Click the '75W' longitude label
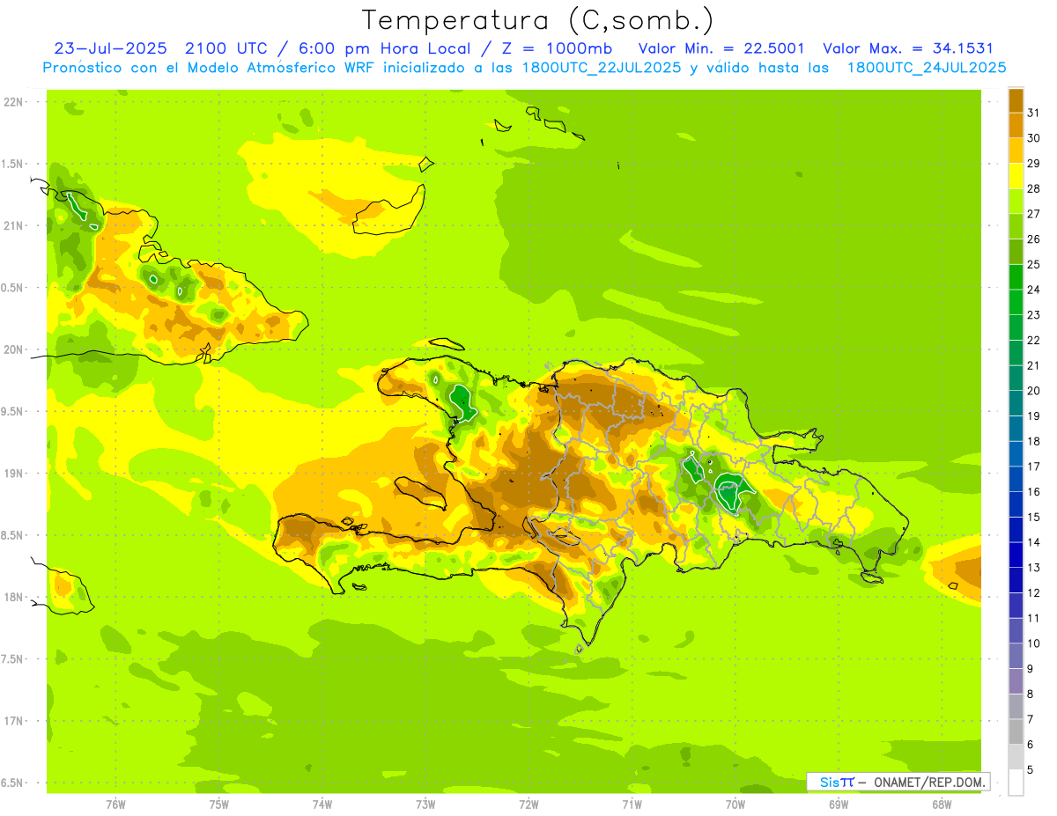This screenshot has width=1057, height=816. 218,803
